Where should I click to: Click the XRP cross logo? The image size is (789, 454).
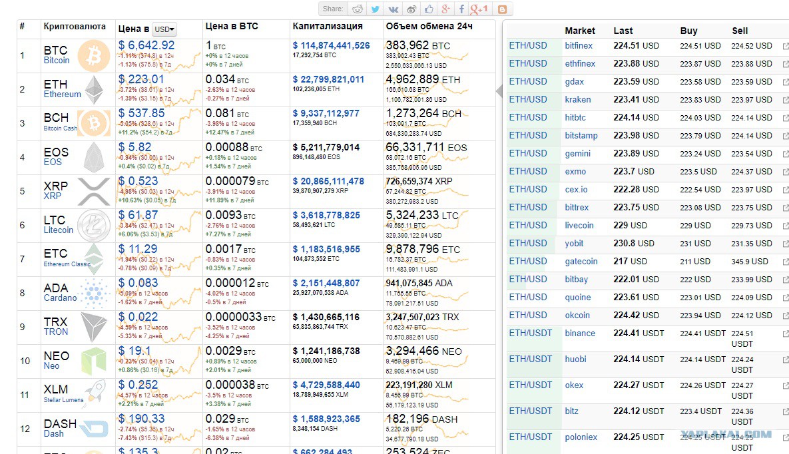[94, 191]
